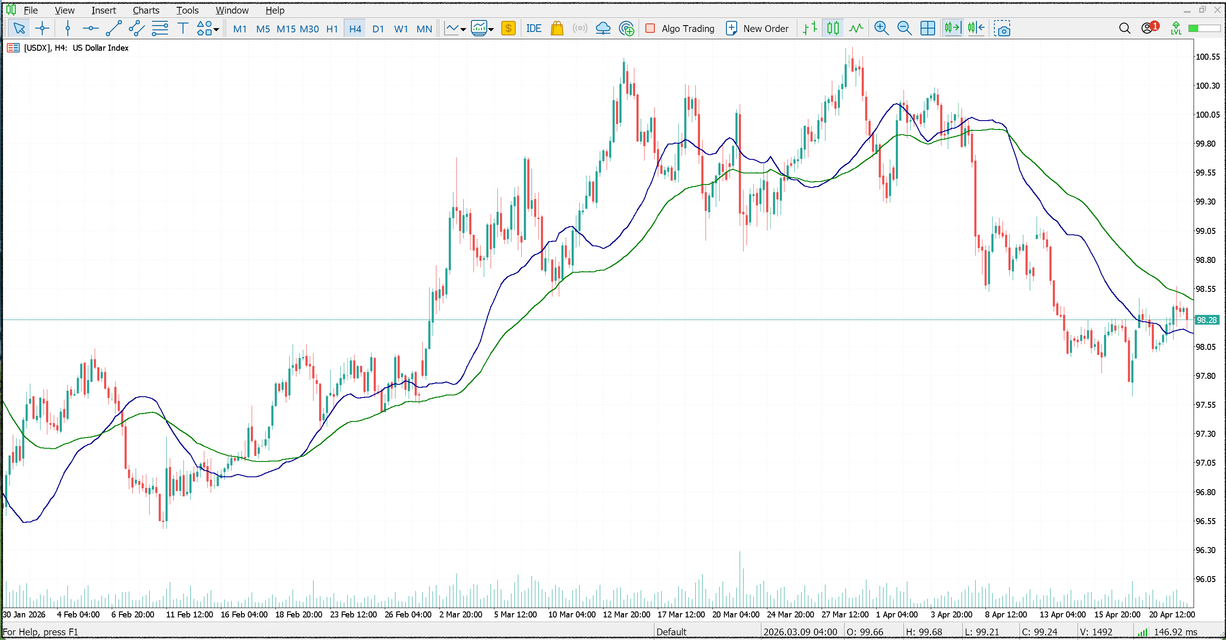Enable Algo Trading
Viewport: 1226px width, 640px height.
pos(680,29)
